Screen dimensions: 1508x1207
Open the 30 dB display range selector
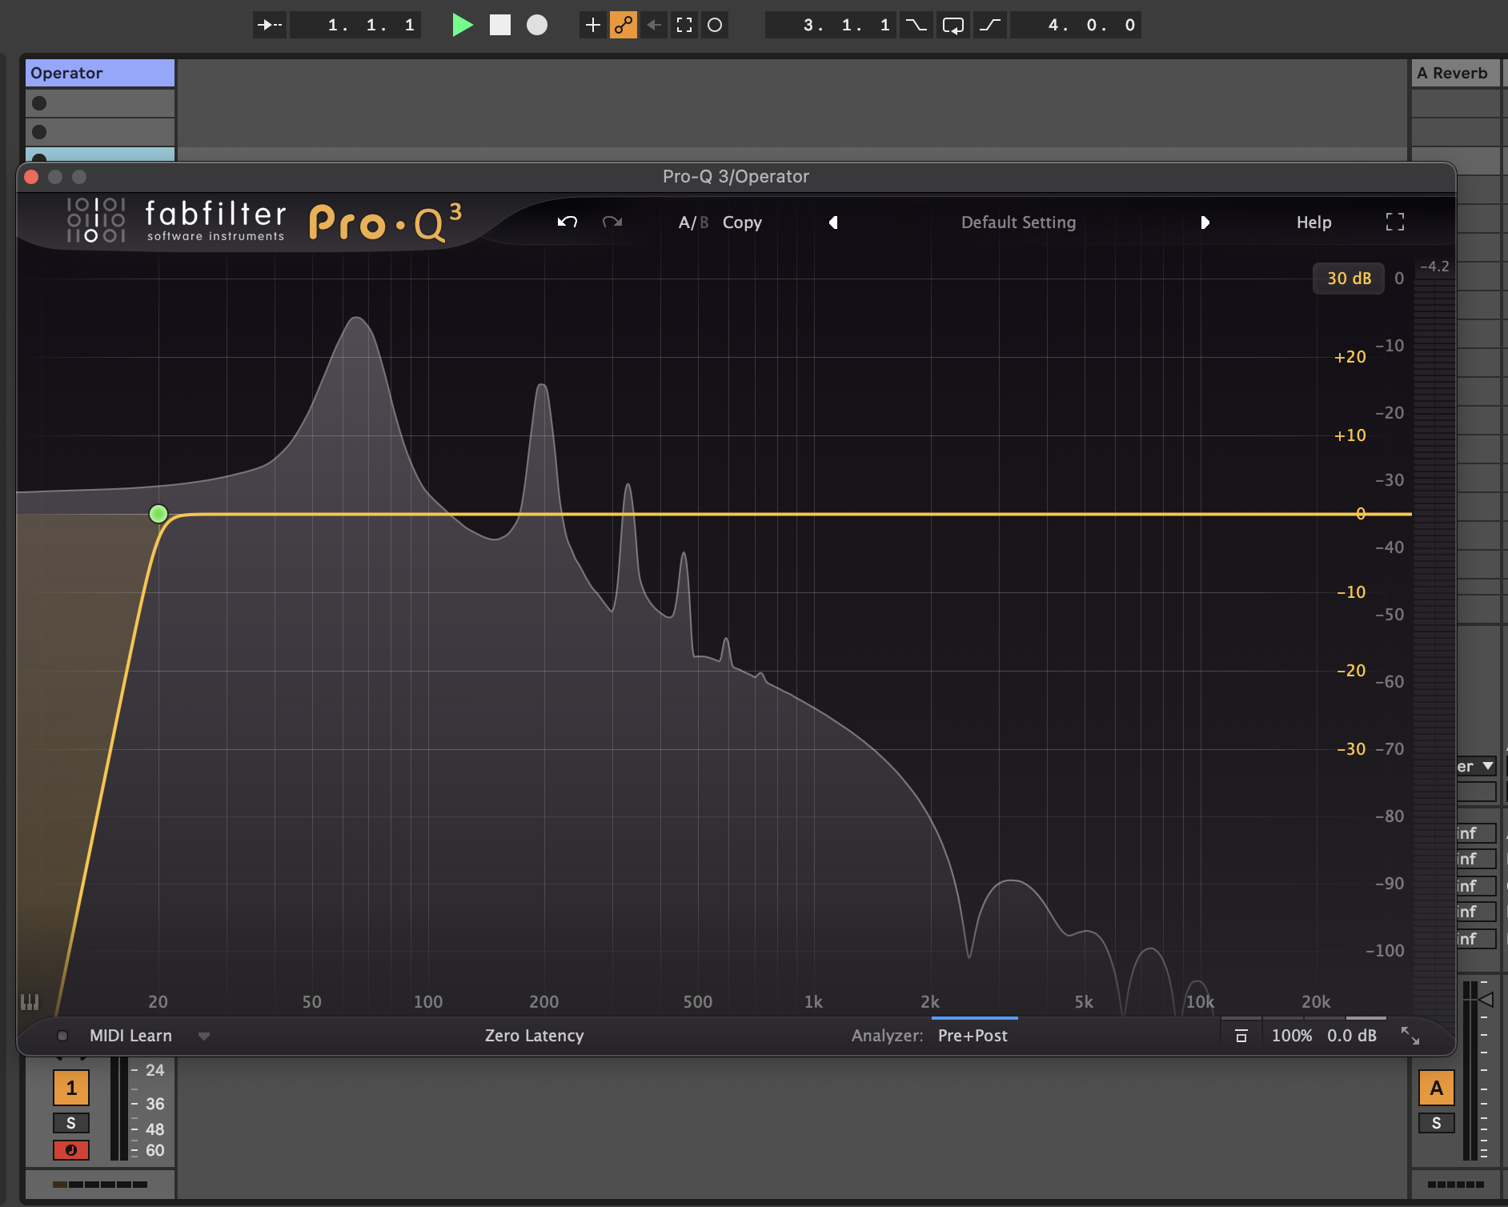pos(1349,279)
